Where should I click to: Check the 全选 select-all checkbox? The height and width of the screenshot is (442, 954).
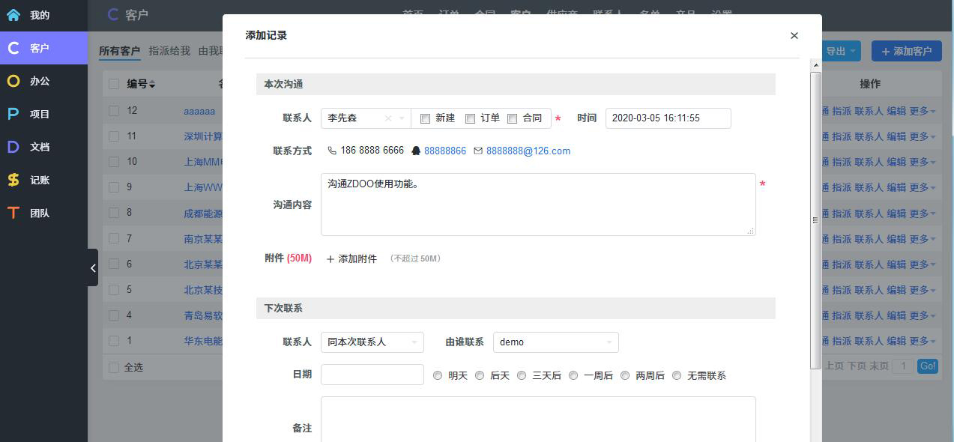point(114,367)
